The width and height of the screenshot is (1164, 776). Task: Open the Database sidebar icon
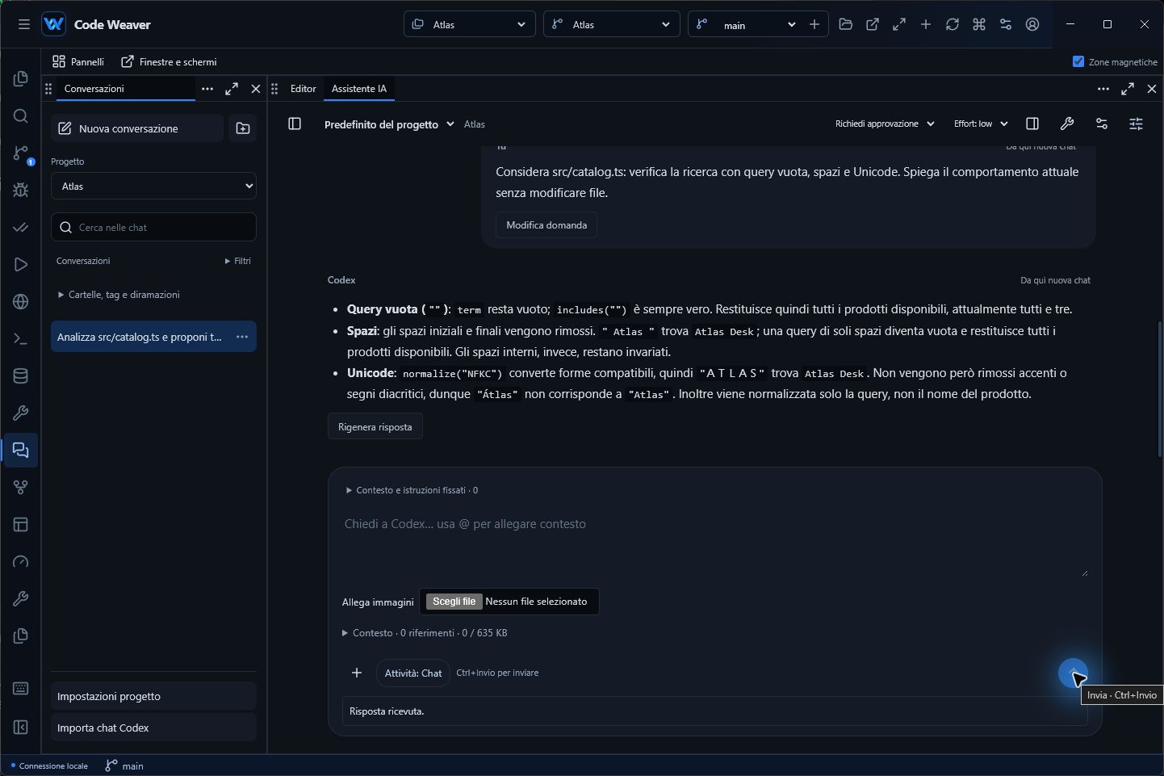21,375
